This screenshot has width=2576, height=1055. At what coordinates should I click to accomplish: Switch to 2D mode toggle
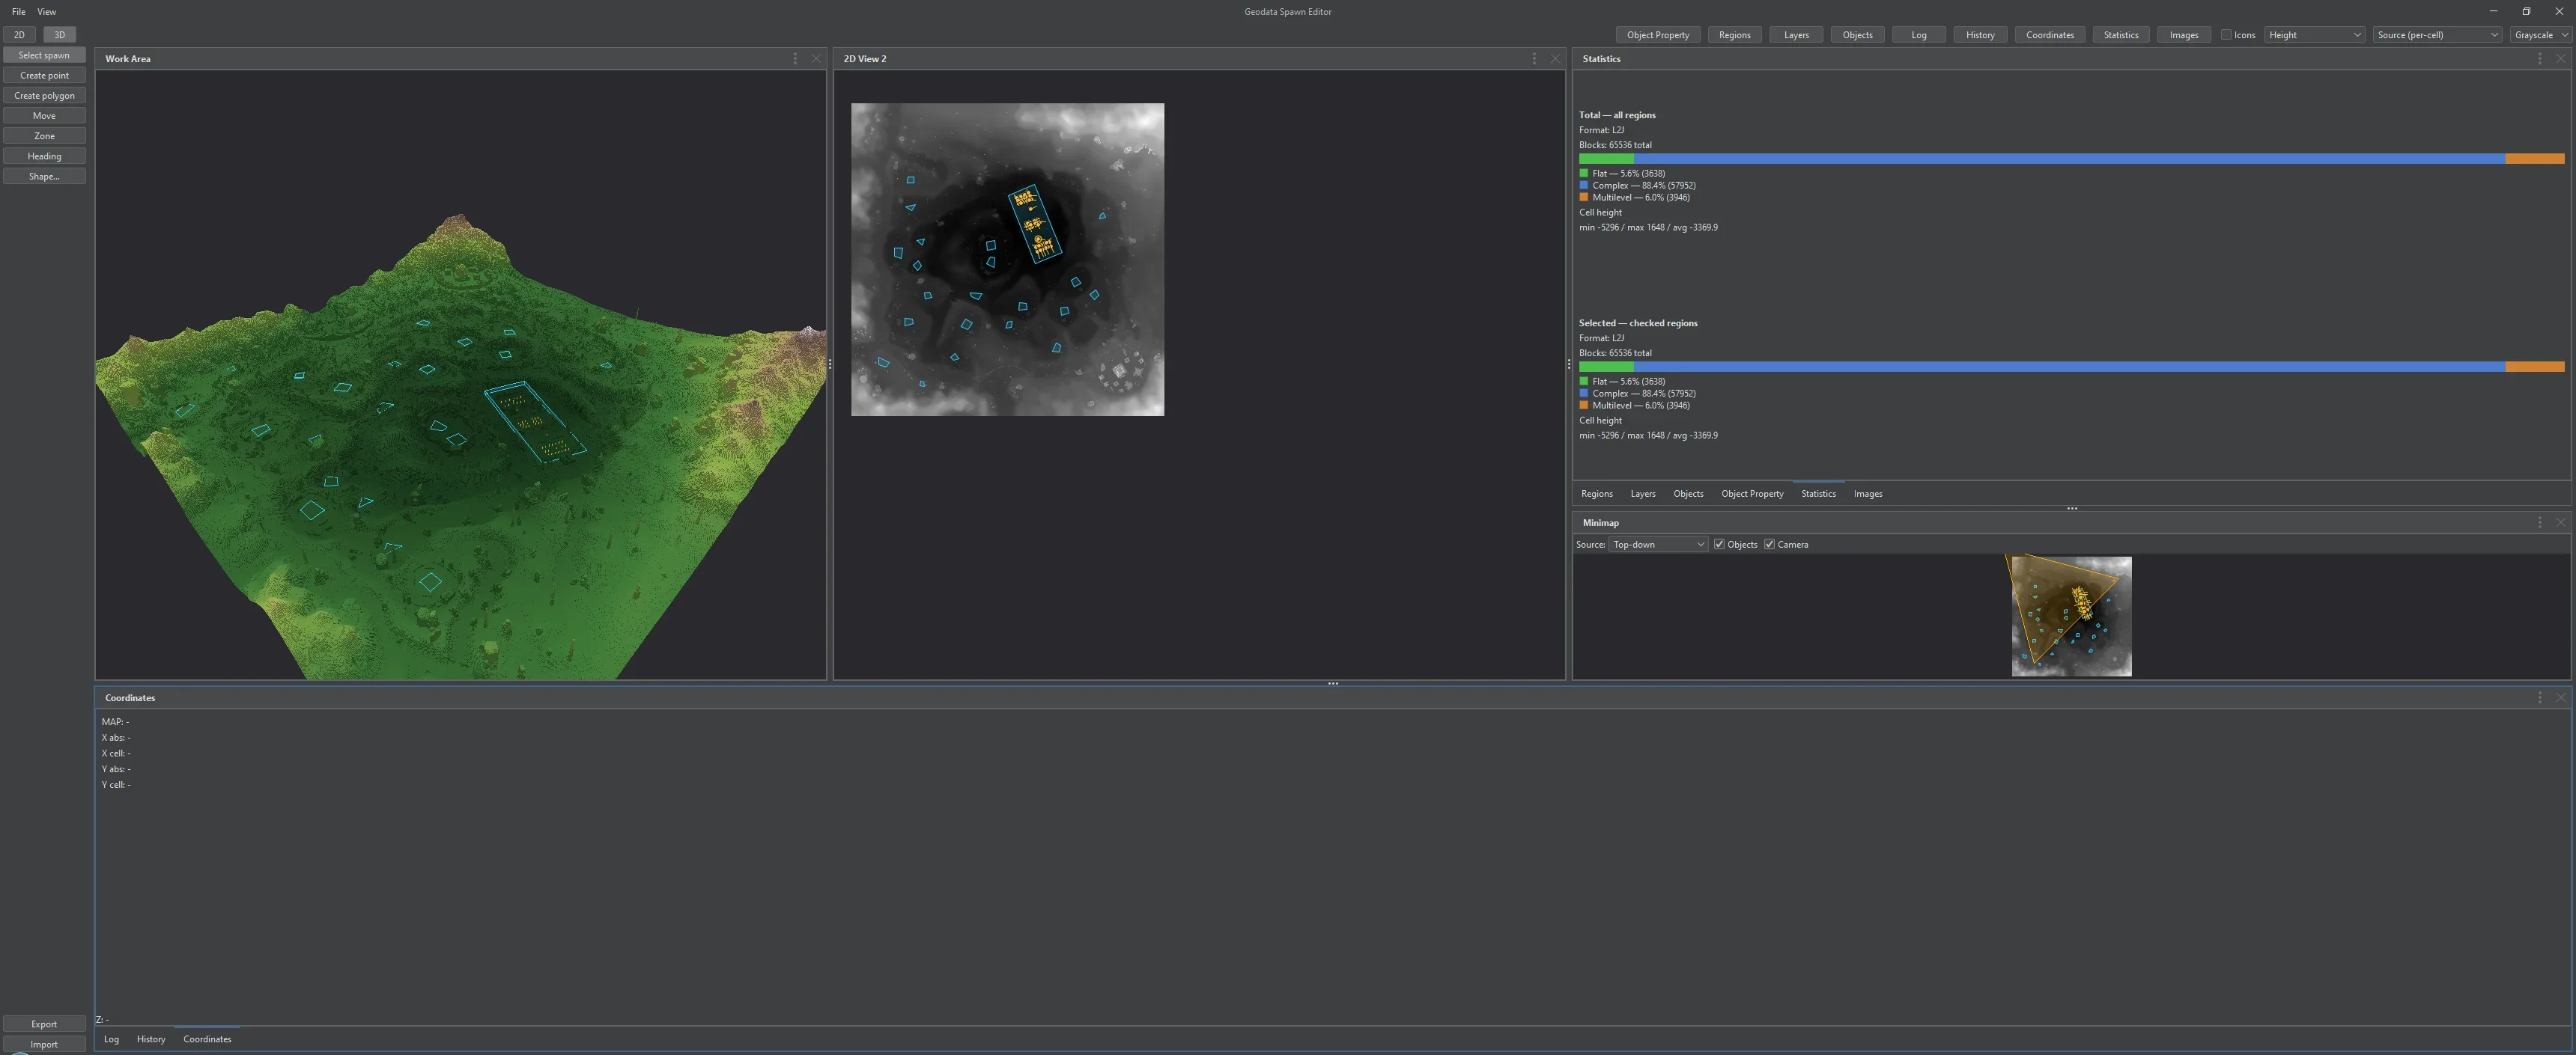19,35
